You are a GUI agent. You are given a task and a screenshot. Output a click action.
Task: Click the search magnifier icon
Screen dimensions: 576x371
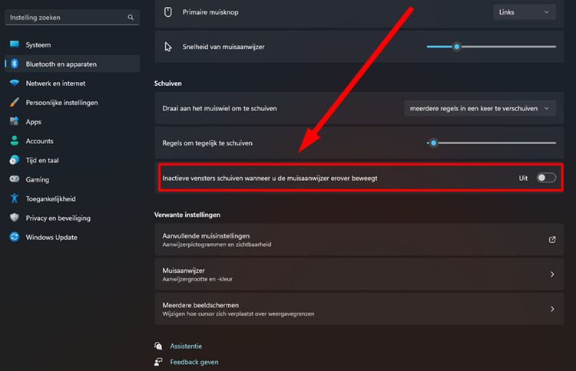[131, 17]
